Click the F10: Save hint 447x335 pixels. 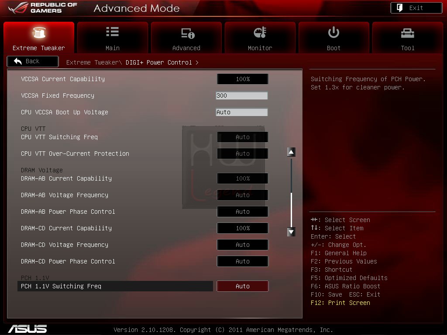click(327, 294)
